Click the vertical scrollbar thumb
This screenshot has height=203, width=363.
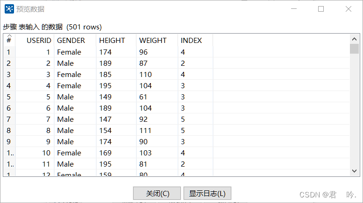(x=354, y=49)
